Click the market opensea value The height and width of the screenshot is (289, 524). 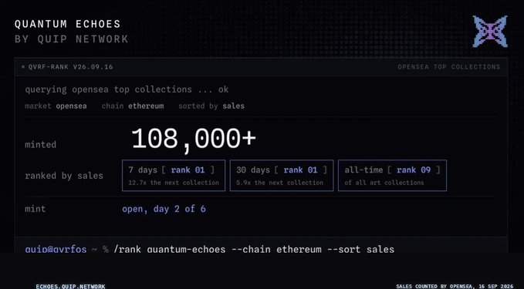point(71,106)
